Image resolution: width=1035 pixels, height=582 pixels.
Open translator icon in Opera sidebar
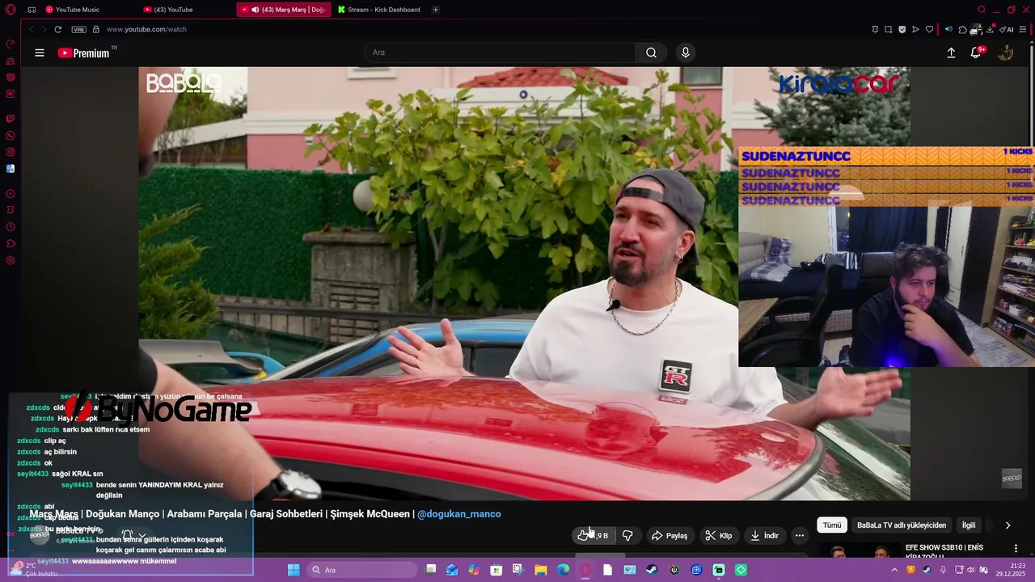coord(11,169)
